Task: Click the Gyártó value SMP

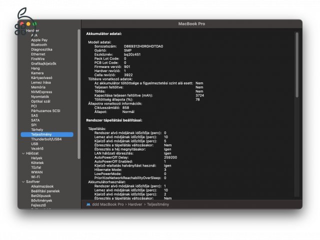Action: pyautogui.click(x=128, y=50)
